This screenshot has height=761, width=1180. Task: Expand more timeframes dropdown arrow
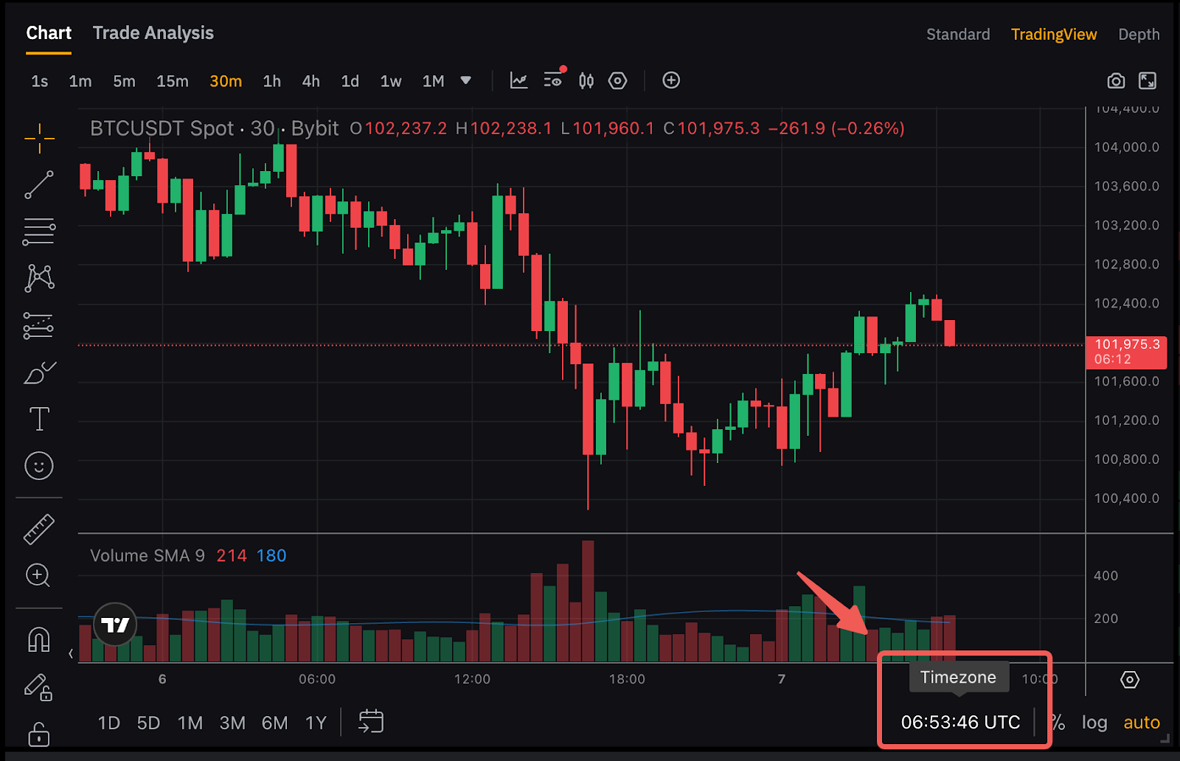coord(465,80)
